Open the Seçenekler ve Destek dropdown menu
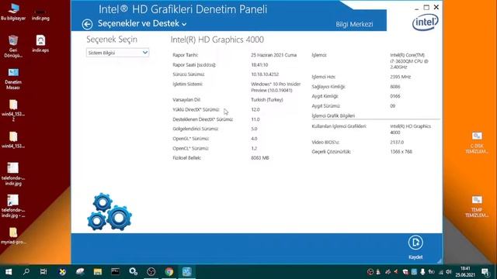497x279 pixels. (x=142, y=24)
